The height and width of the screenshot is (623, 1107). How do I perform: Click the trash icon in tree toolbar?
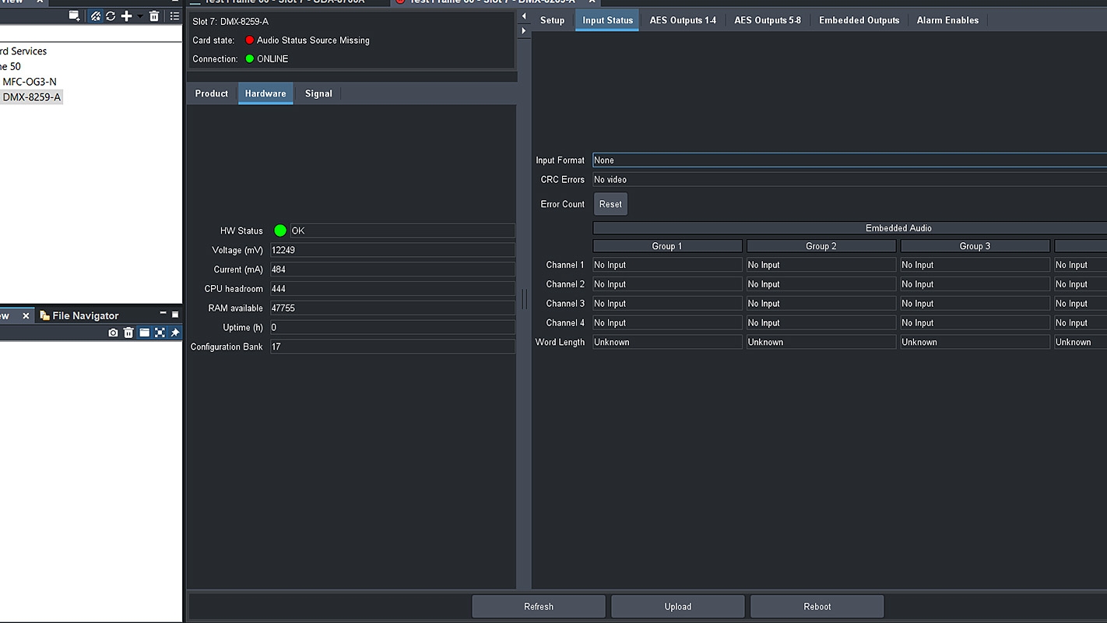pyautogui.click(x=154, y=16)
